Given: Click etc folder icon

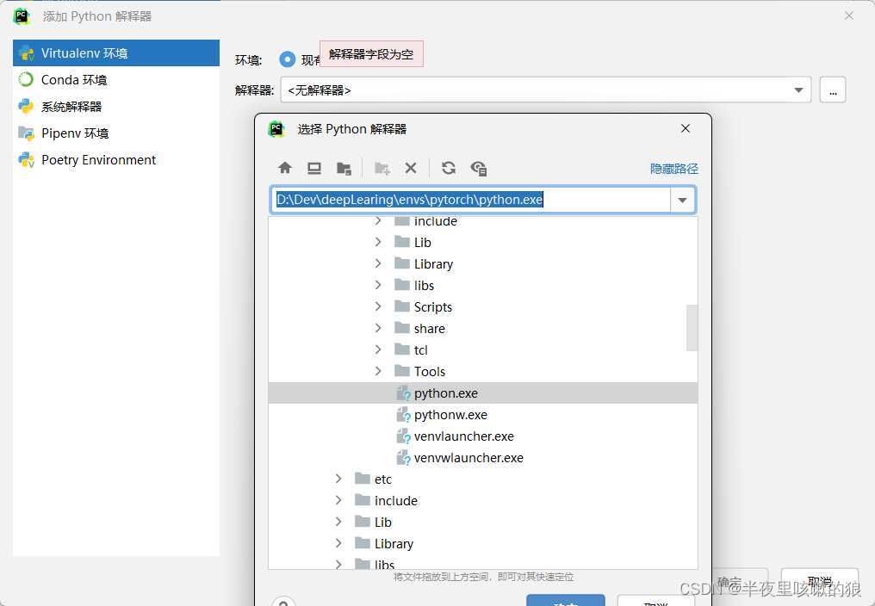Looking at the screenshot, I should [x=363, y=479].
